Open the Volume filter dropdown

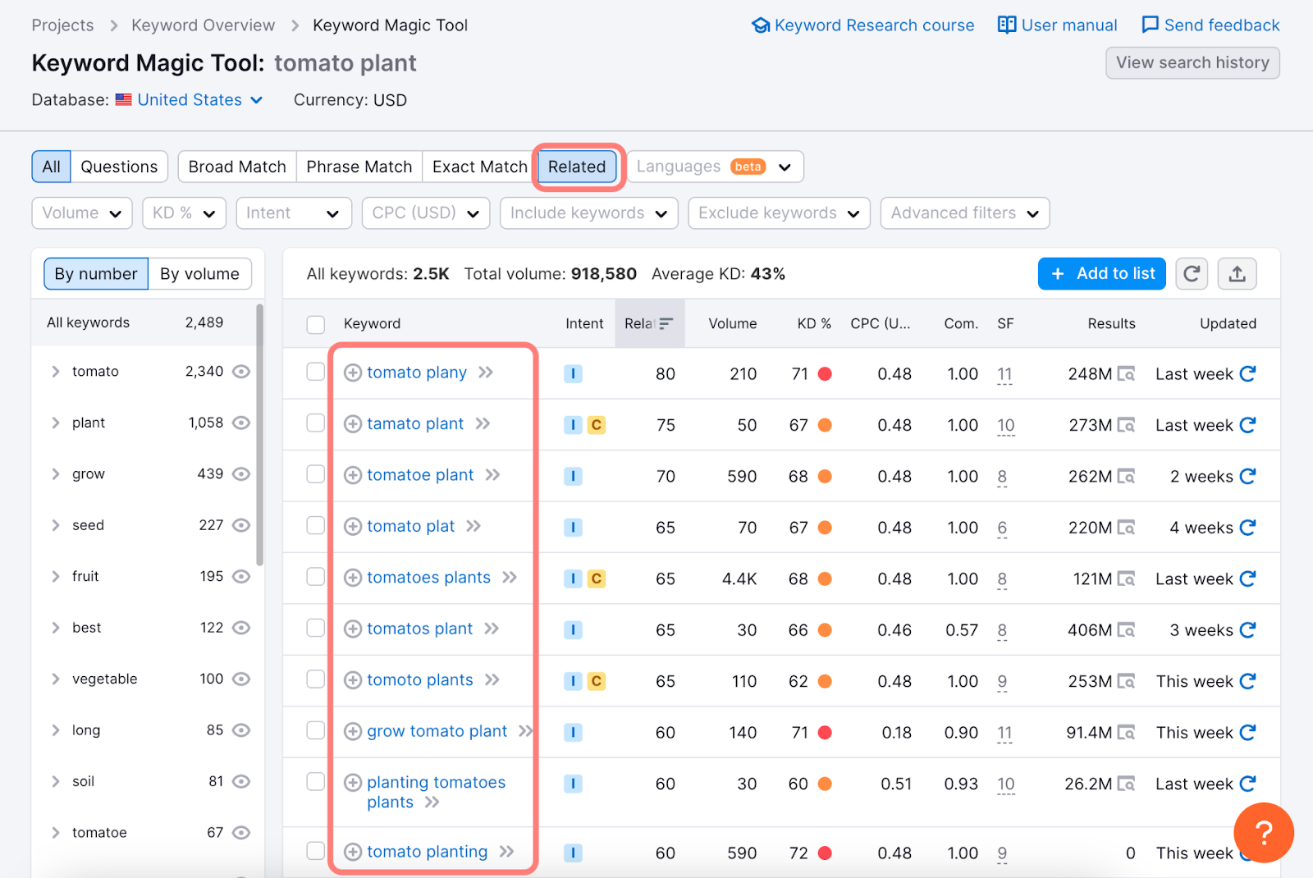82,213
